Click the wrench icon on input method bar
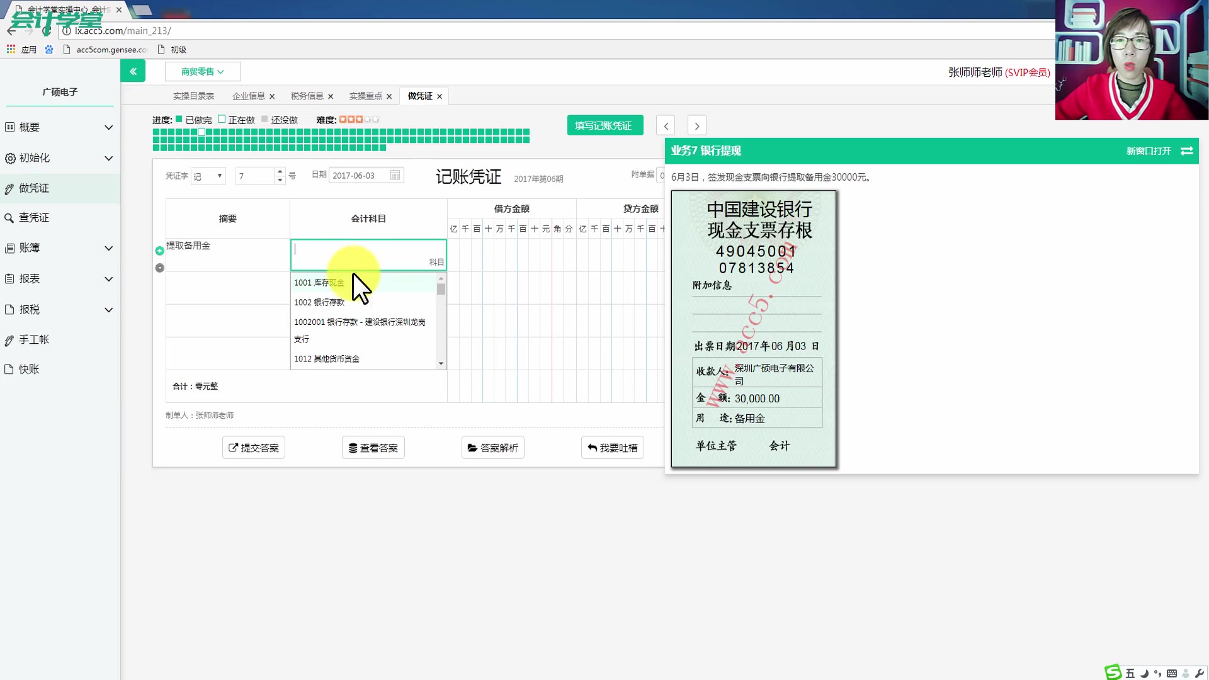 [x=1200, y=672]
